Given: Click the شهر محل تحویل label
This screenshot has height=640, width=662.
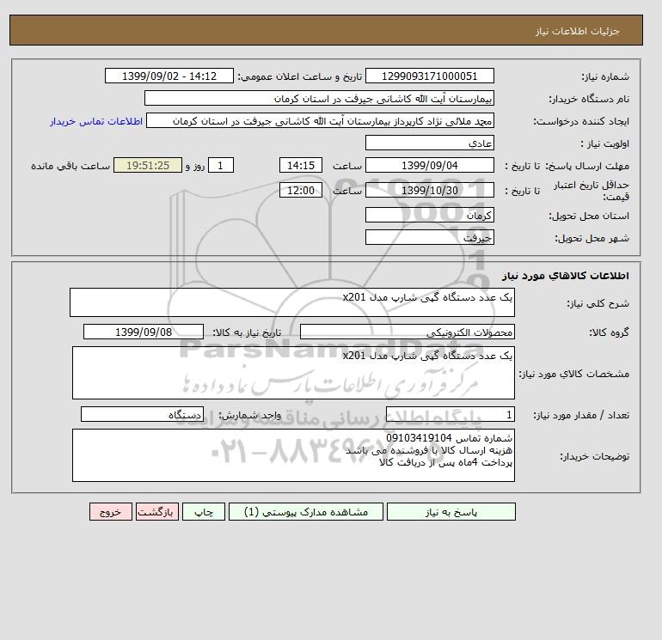Looking at the screenshot, I should [592, 238].
